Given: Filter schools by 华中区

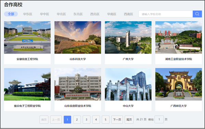Looking at the screenshot, I should coord(44,14).
